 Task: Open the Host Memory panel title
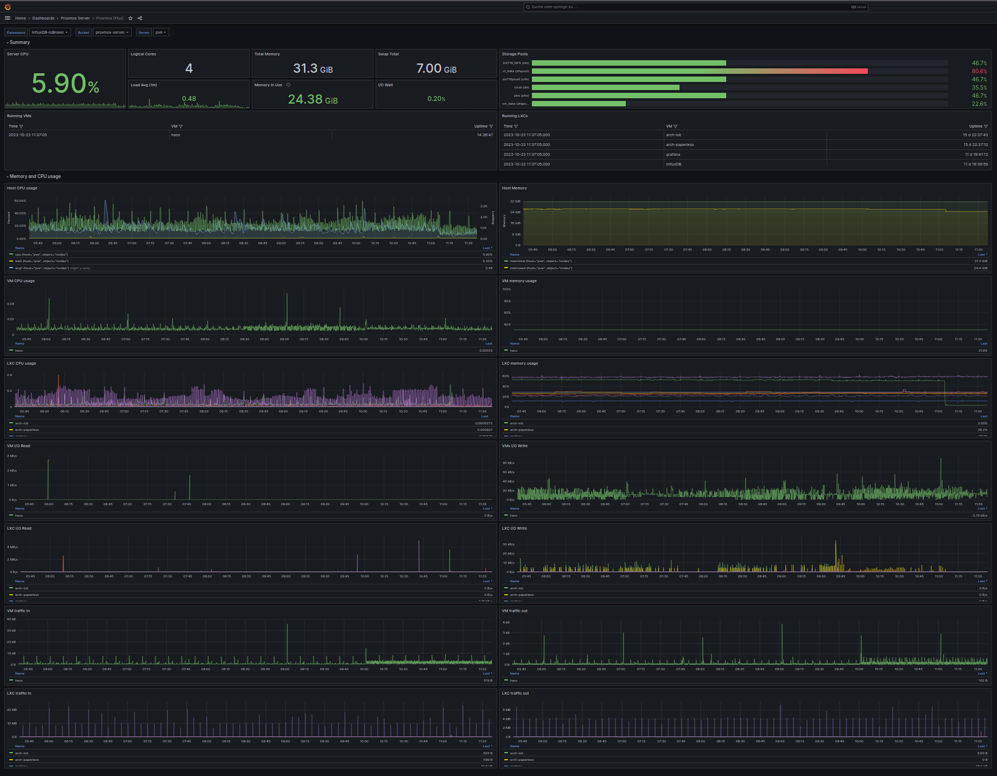(x=515, y=188)
